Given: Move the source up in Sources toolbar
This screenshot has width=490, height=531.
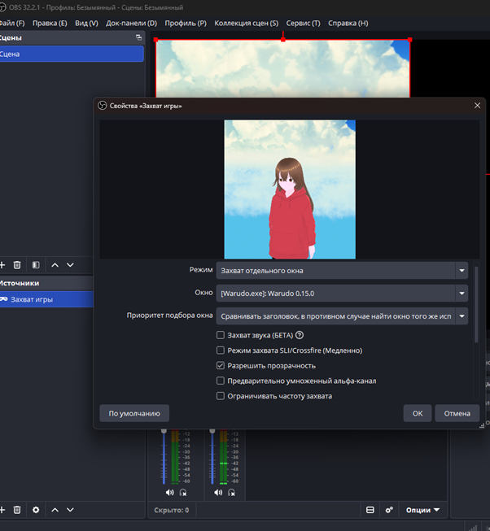Looking at the screenshot, I should (x=55, y=510).
